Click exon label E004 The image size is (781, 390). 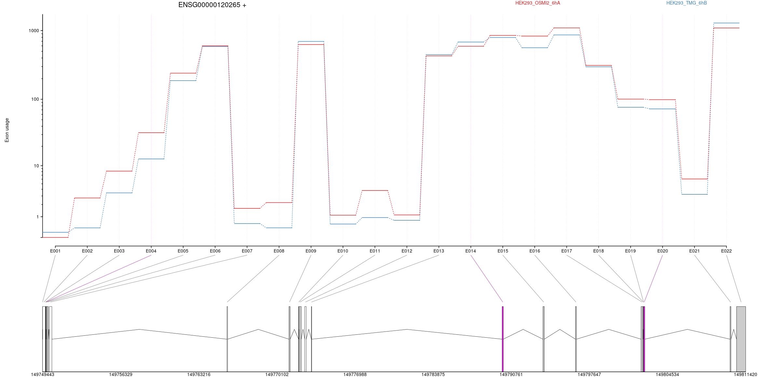(151, 251)
